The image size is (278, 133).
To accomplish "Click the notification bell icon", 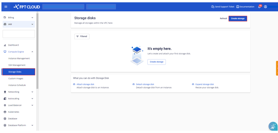I will tap(259, 7).
